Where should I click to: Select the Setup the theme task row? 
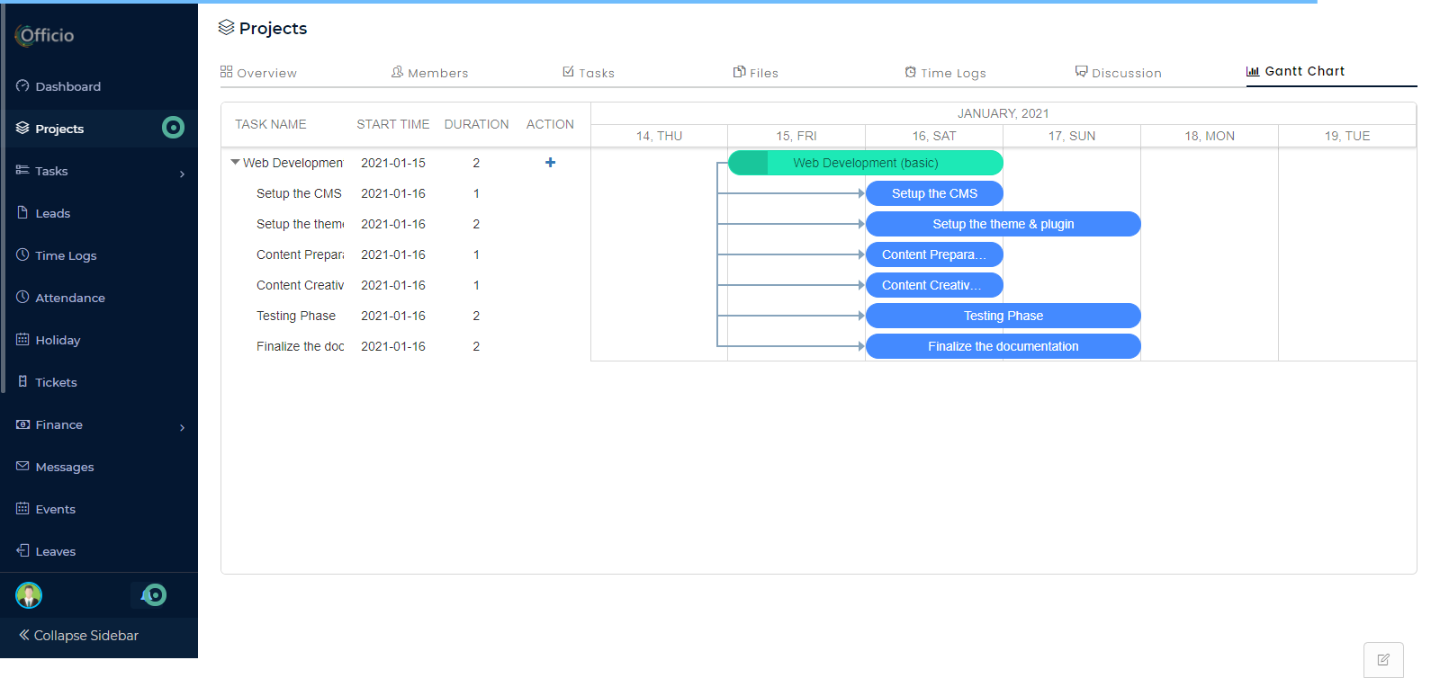pyautogui.click(x=406, y=224)
